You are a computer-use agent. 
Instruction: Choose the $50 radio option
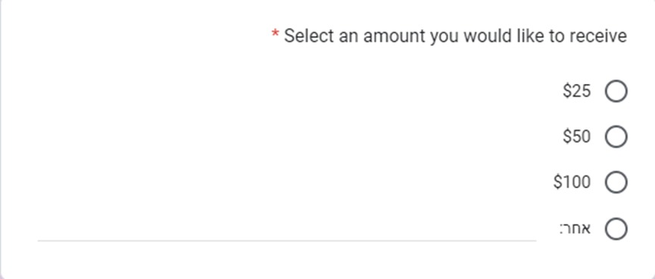[x=616, y=137]
